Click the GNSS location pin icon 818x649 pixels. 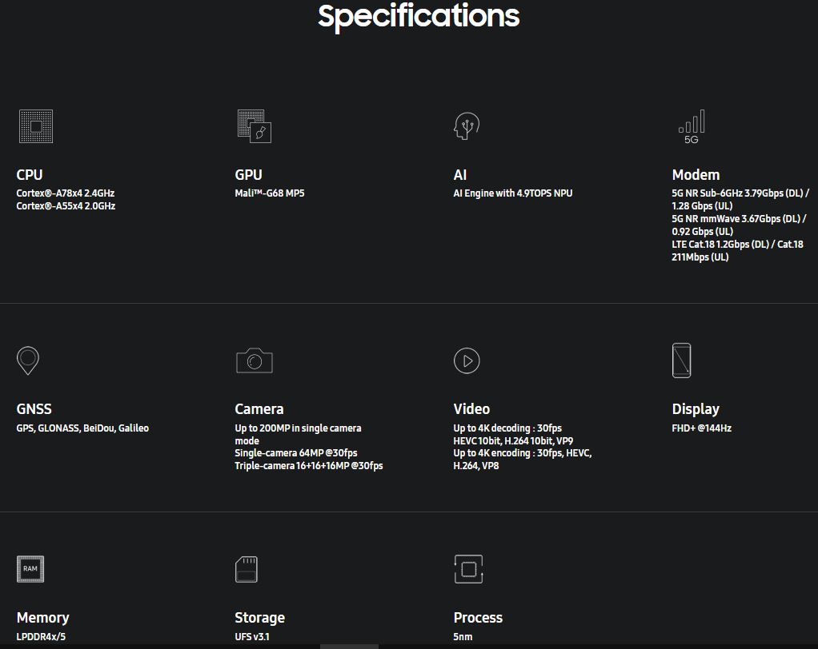28,360
